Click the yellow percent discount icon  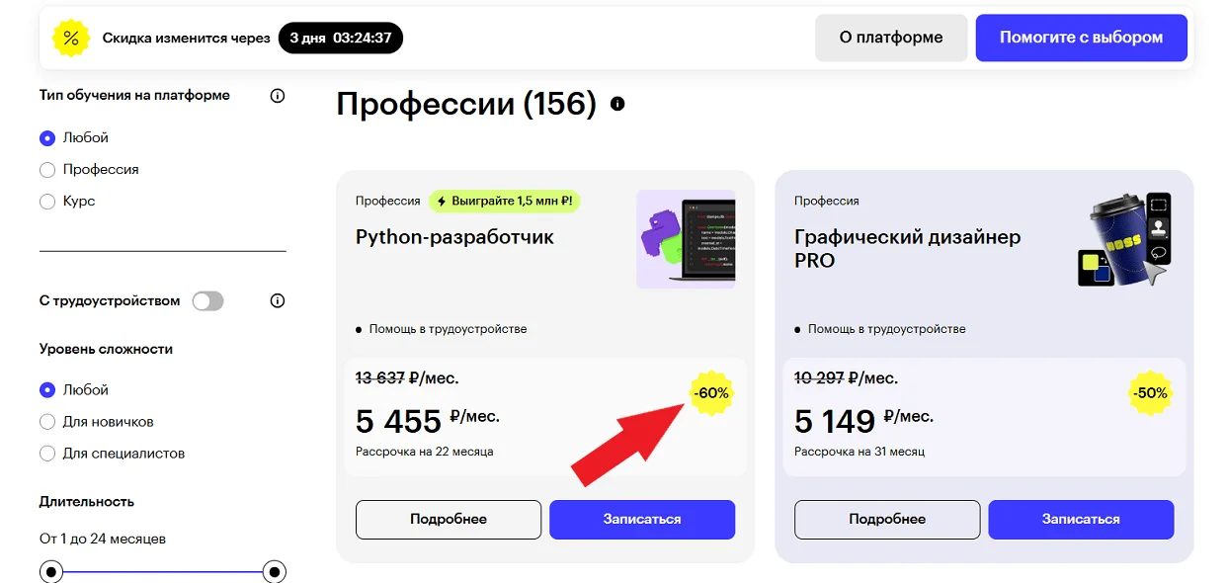coord(70,39)
